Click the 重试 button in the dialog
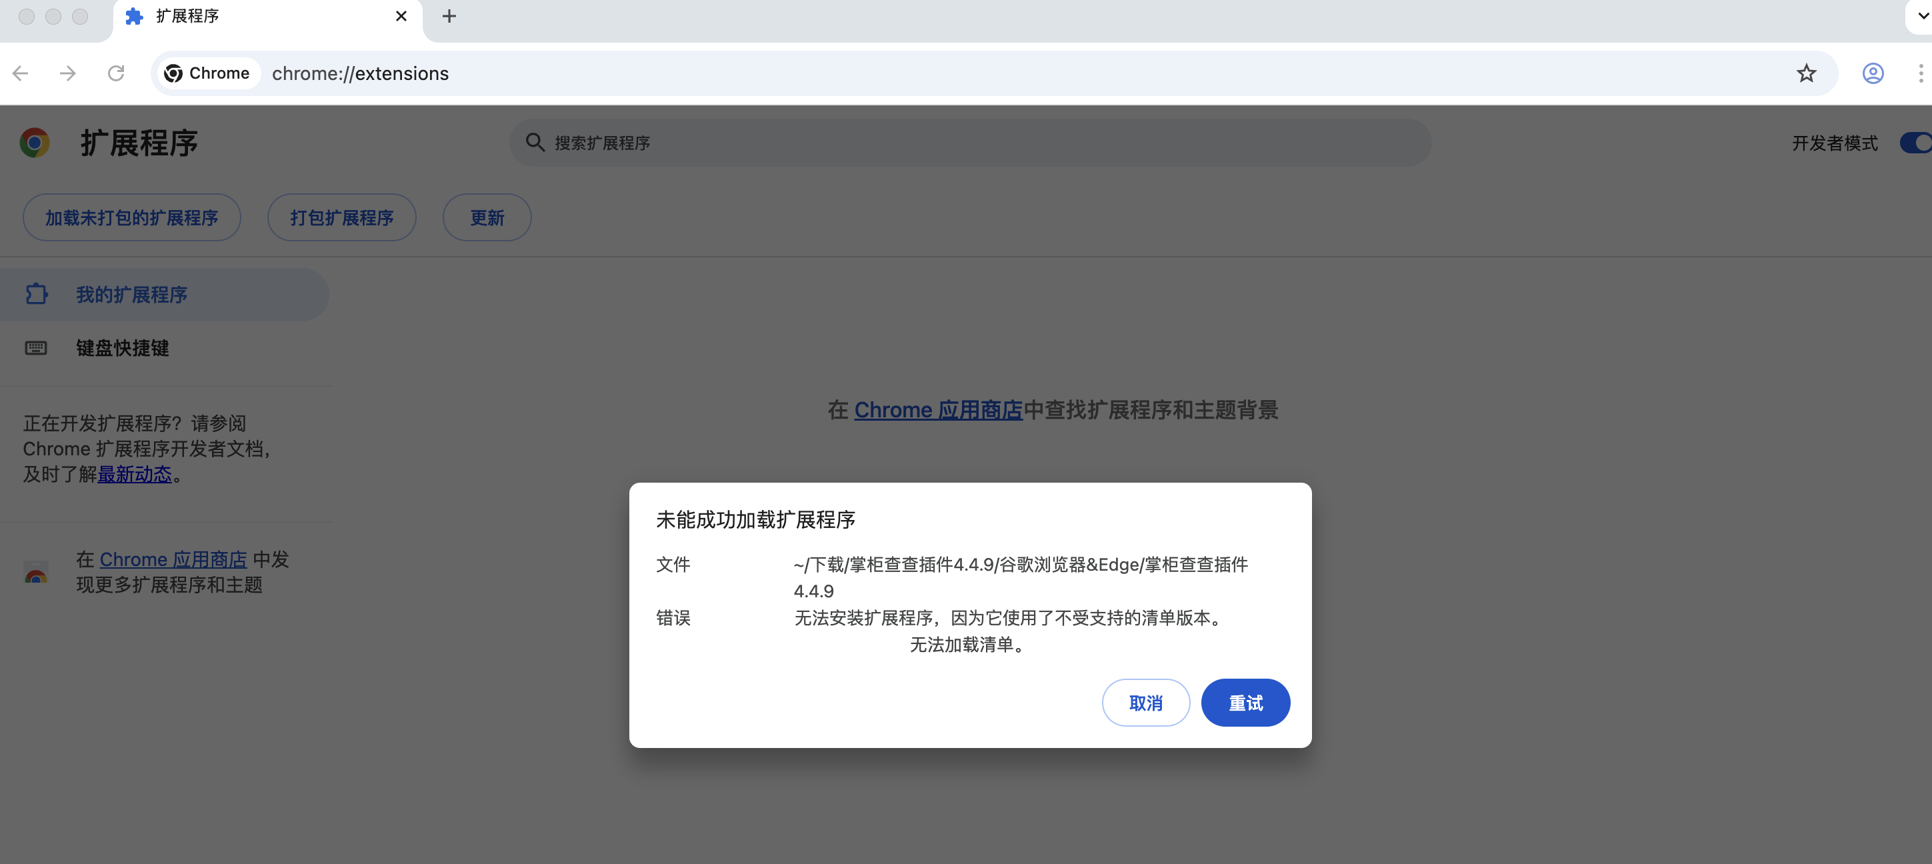The image size is (1932, 864). click(1245, 703)
